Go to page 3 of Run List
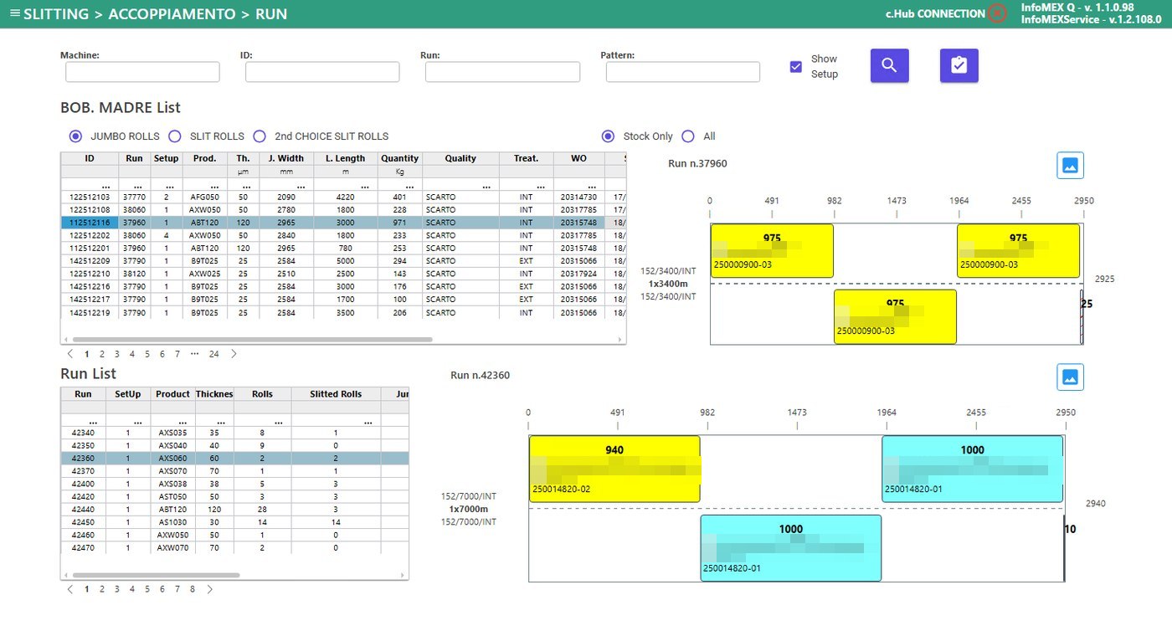The image size is (1172, 636). [117, 589]
